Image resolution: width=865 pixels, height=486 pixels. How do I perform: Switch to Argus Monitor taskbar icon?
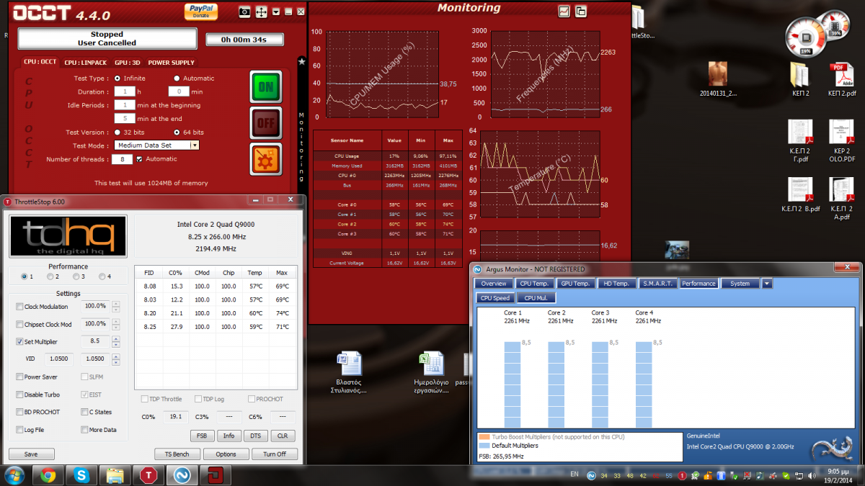(182, 475)
